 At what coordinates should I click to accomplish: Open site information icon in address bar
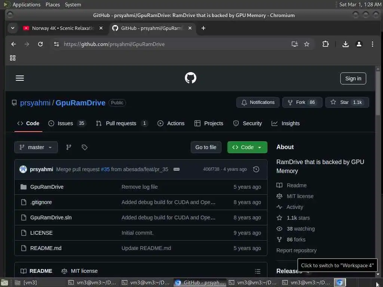pyautogui.click(x=56, y=44)
